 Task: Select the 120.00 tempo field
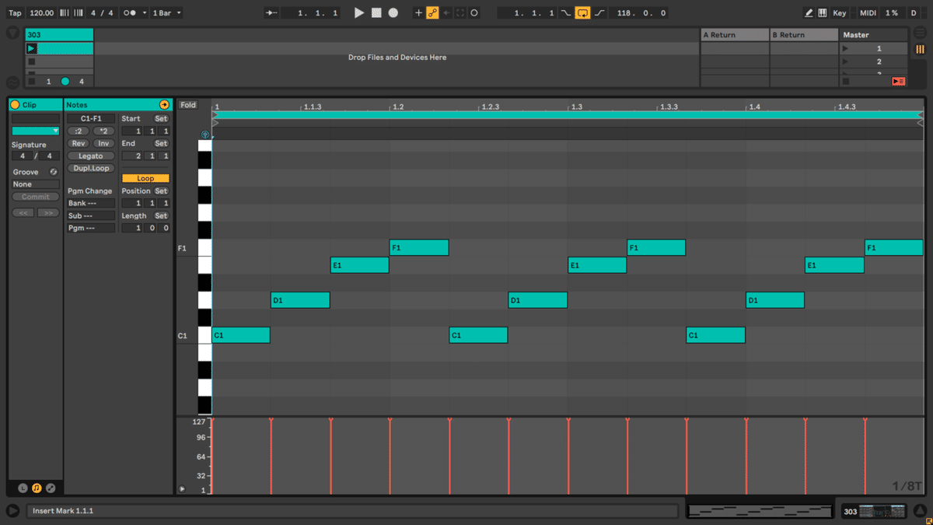(42, 13)
